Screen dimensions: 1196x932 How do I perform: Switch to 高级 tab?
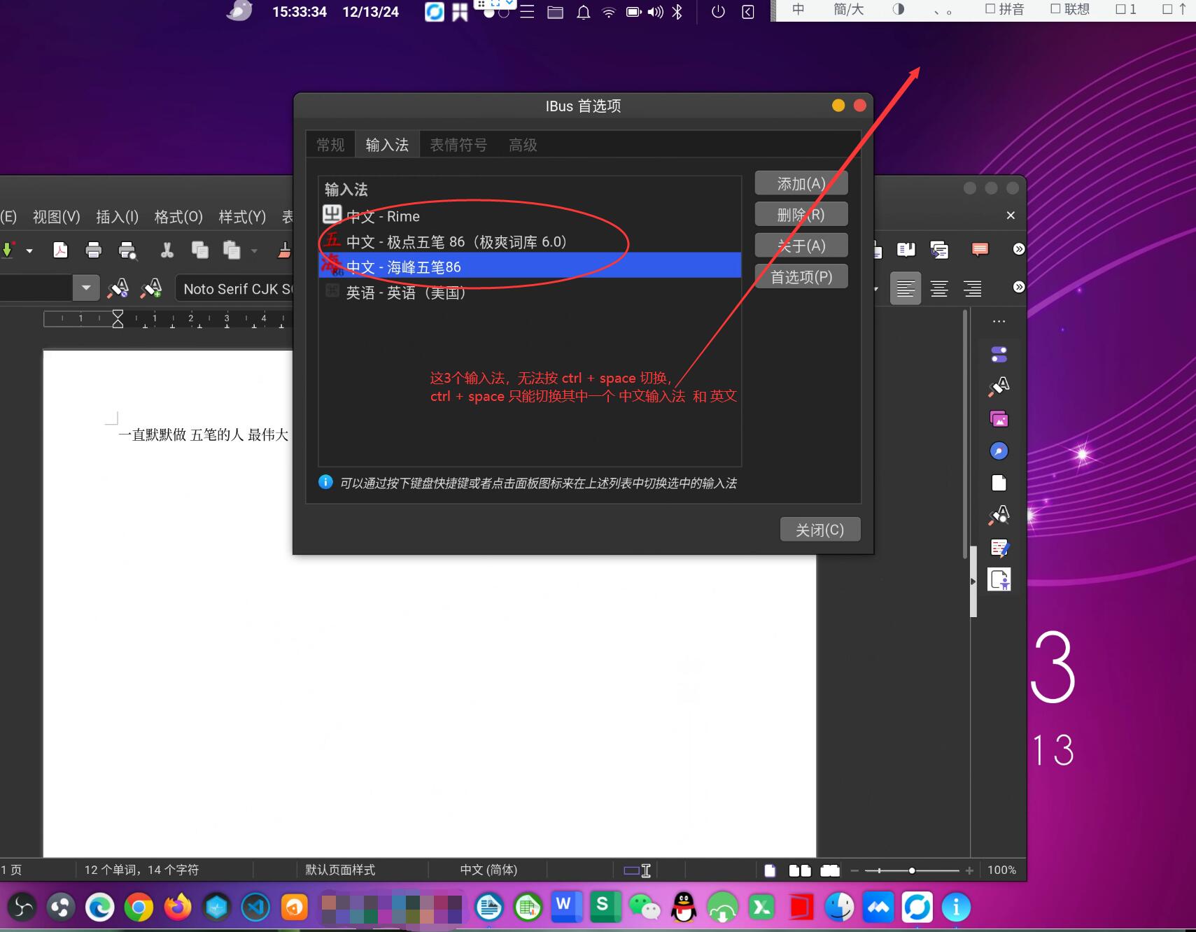(523, 145)
